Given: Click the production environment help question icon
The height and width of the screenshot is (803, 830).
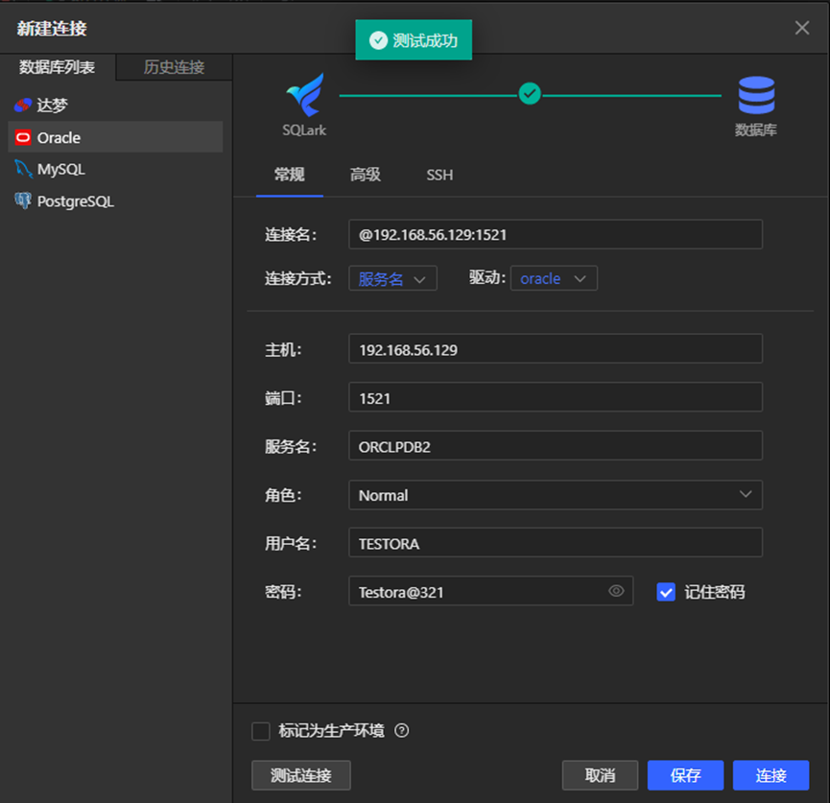Looking at the screenshot, I should [x=402, y=730].
